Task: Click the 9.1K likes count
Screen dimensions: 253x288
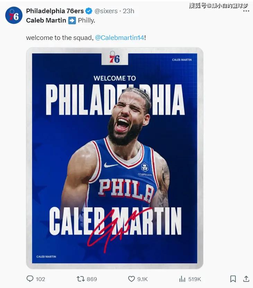Action: 142,279
